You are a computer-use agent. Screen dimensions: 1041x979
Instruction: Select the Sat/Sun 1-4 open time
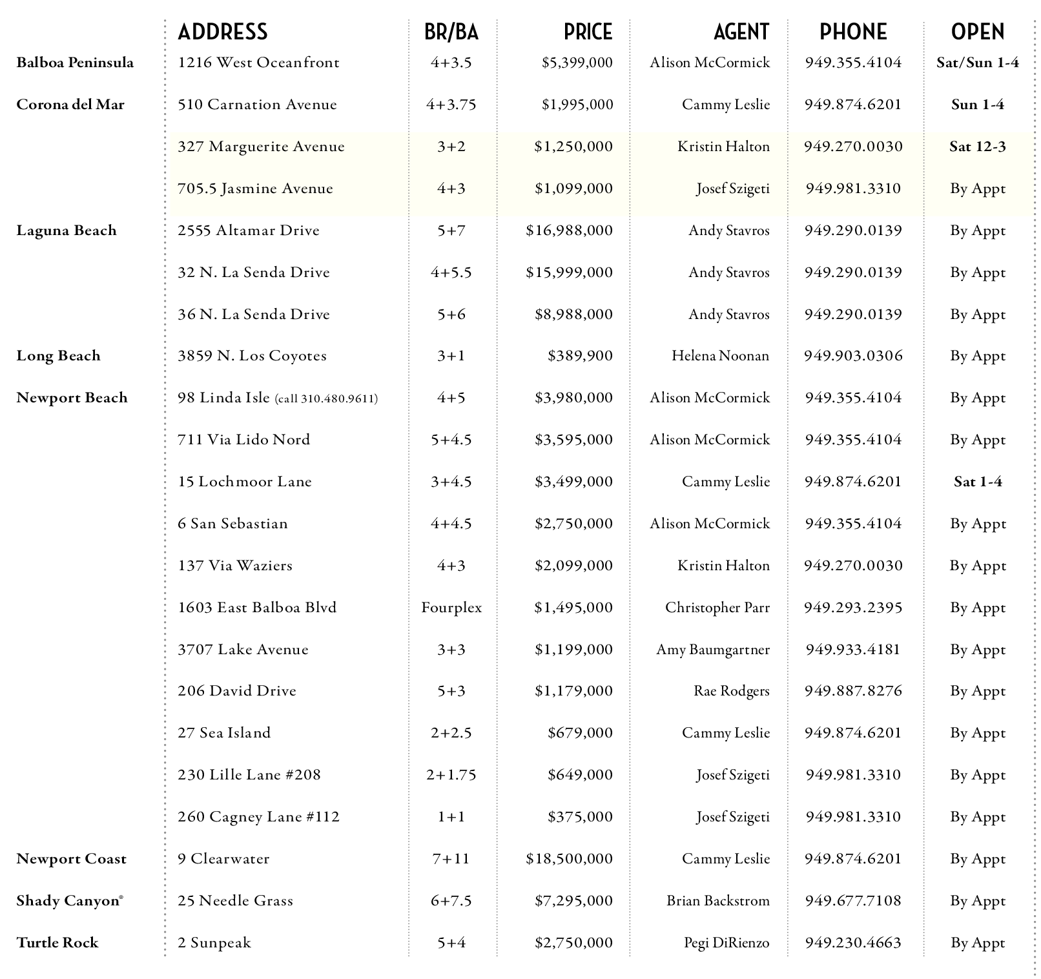[x=978, y=63]
